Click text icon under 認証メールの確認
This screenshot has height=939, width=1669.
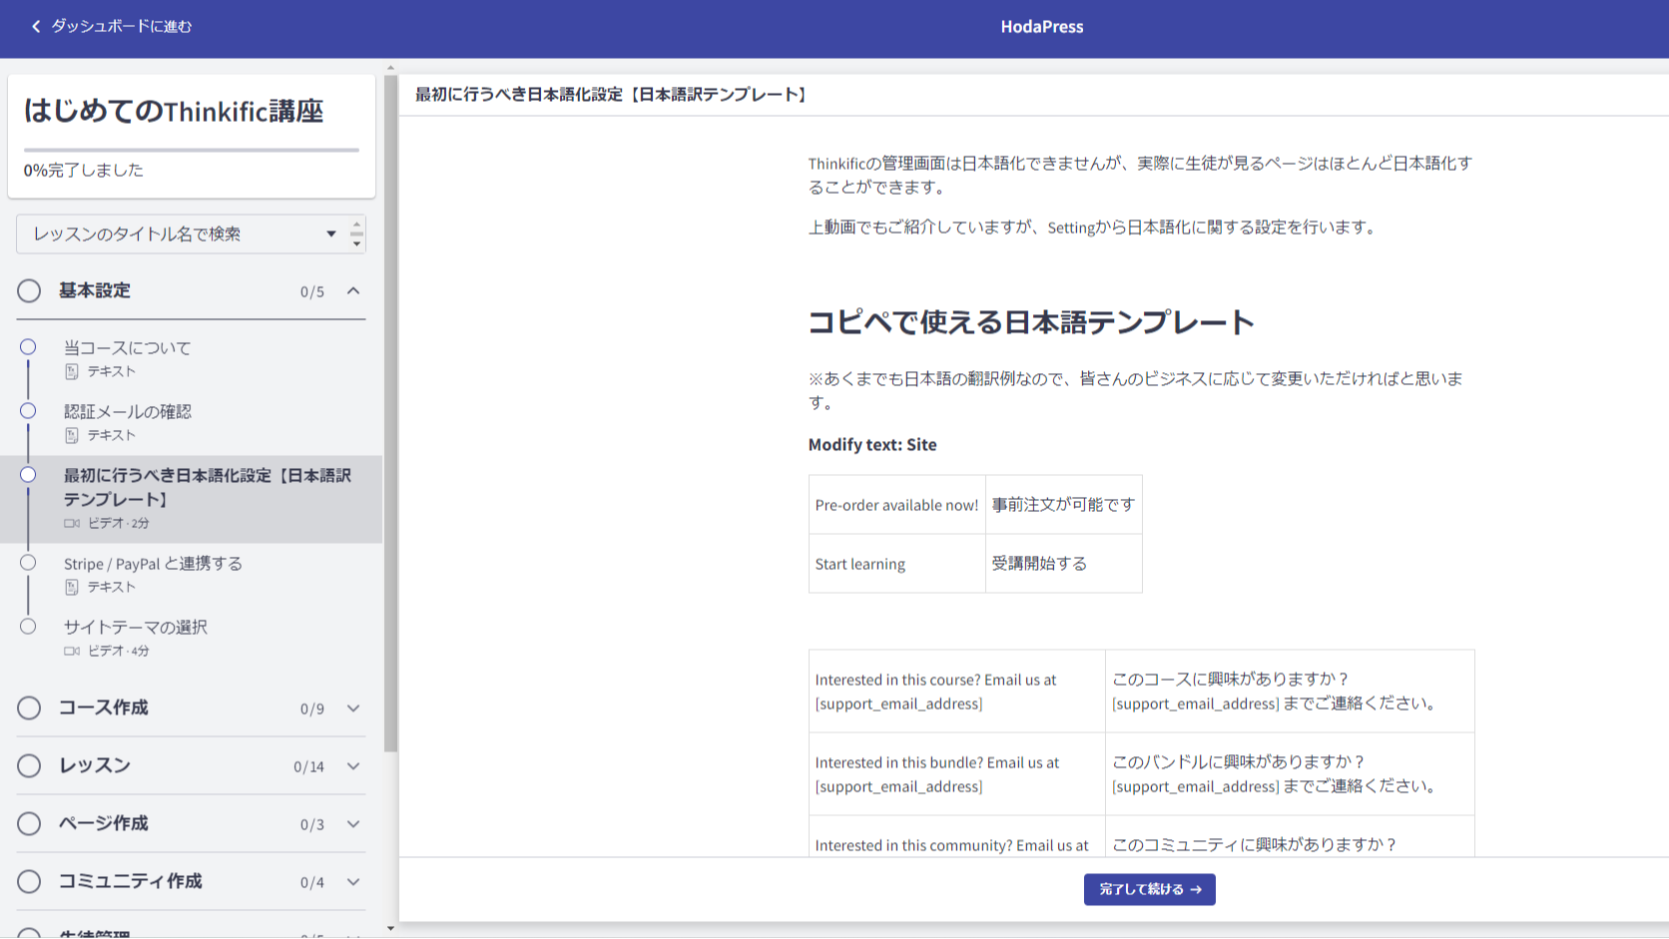[72, 435]
